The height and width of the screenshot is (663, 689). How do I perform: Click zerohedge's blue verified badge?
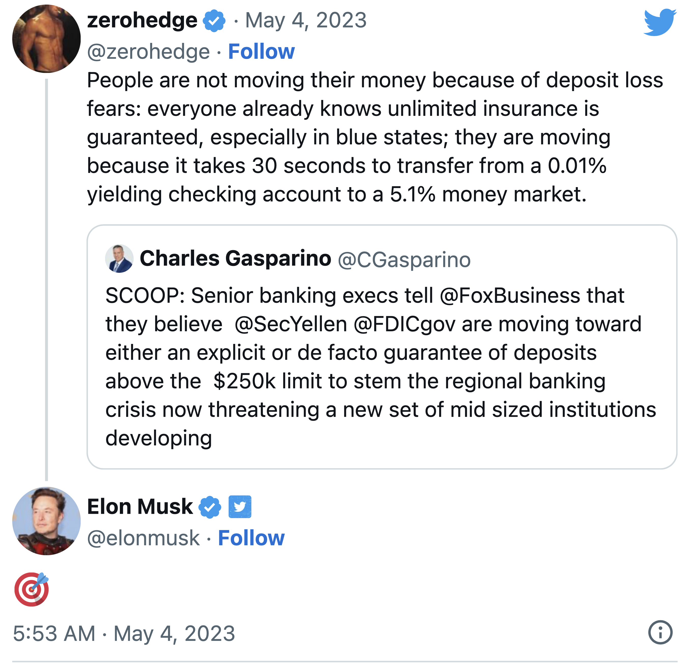point(214,21)
